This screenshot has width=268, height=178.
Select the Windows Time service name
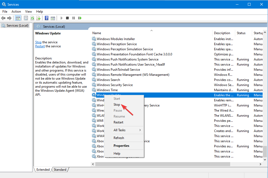pos(107,90)
